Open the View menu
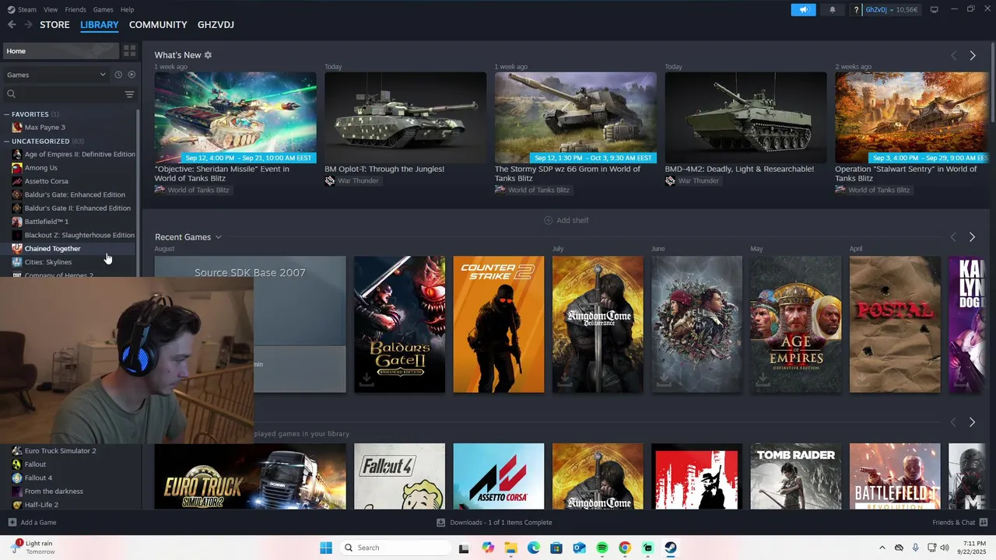 coord(51,9)
